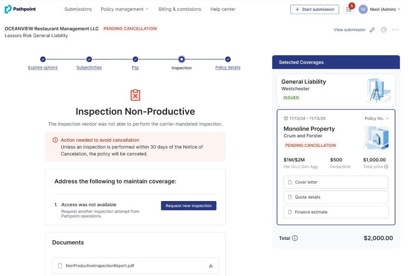The width and height of the screenshot is (408, 276).
Task: Click the Start submission button
Action: [315, 9]
